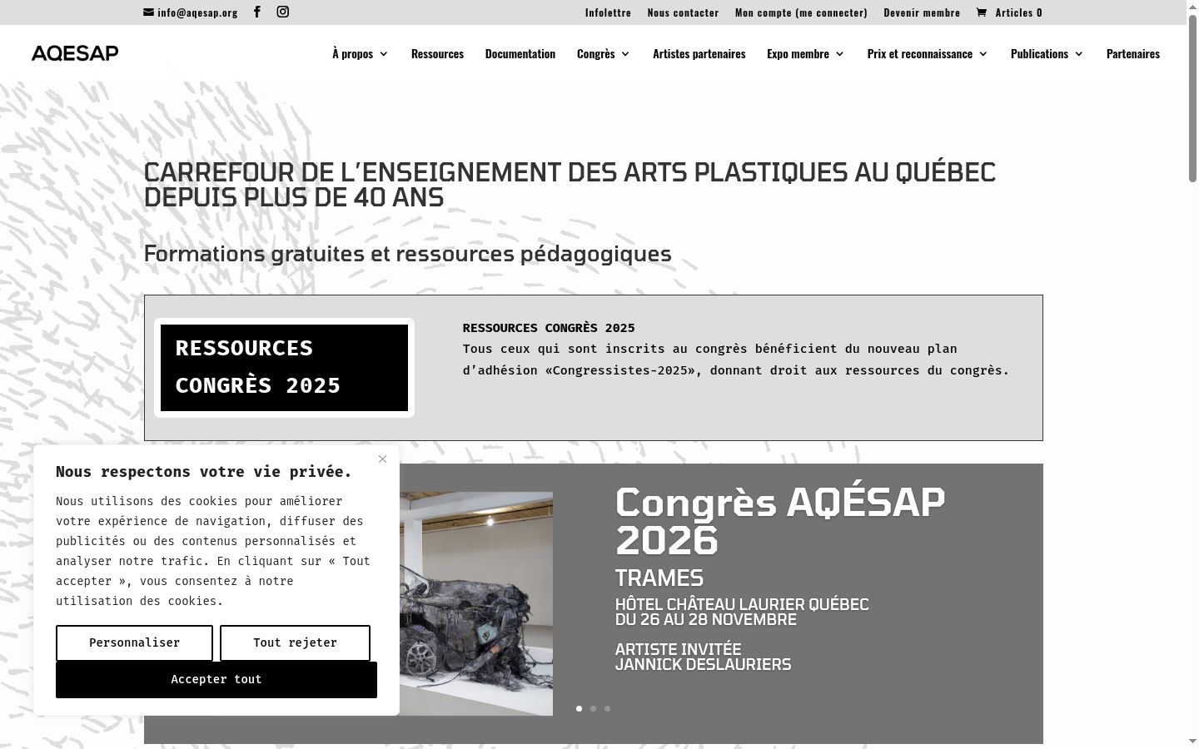Open the Infolettre link
The height and width of the screenshot is (749, 1199).
[608, 12]
